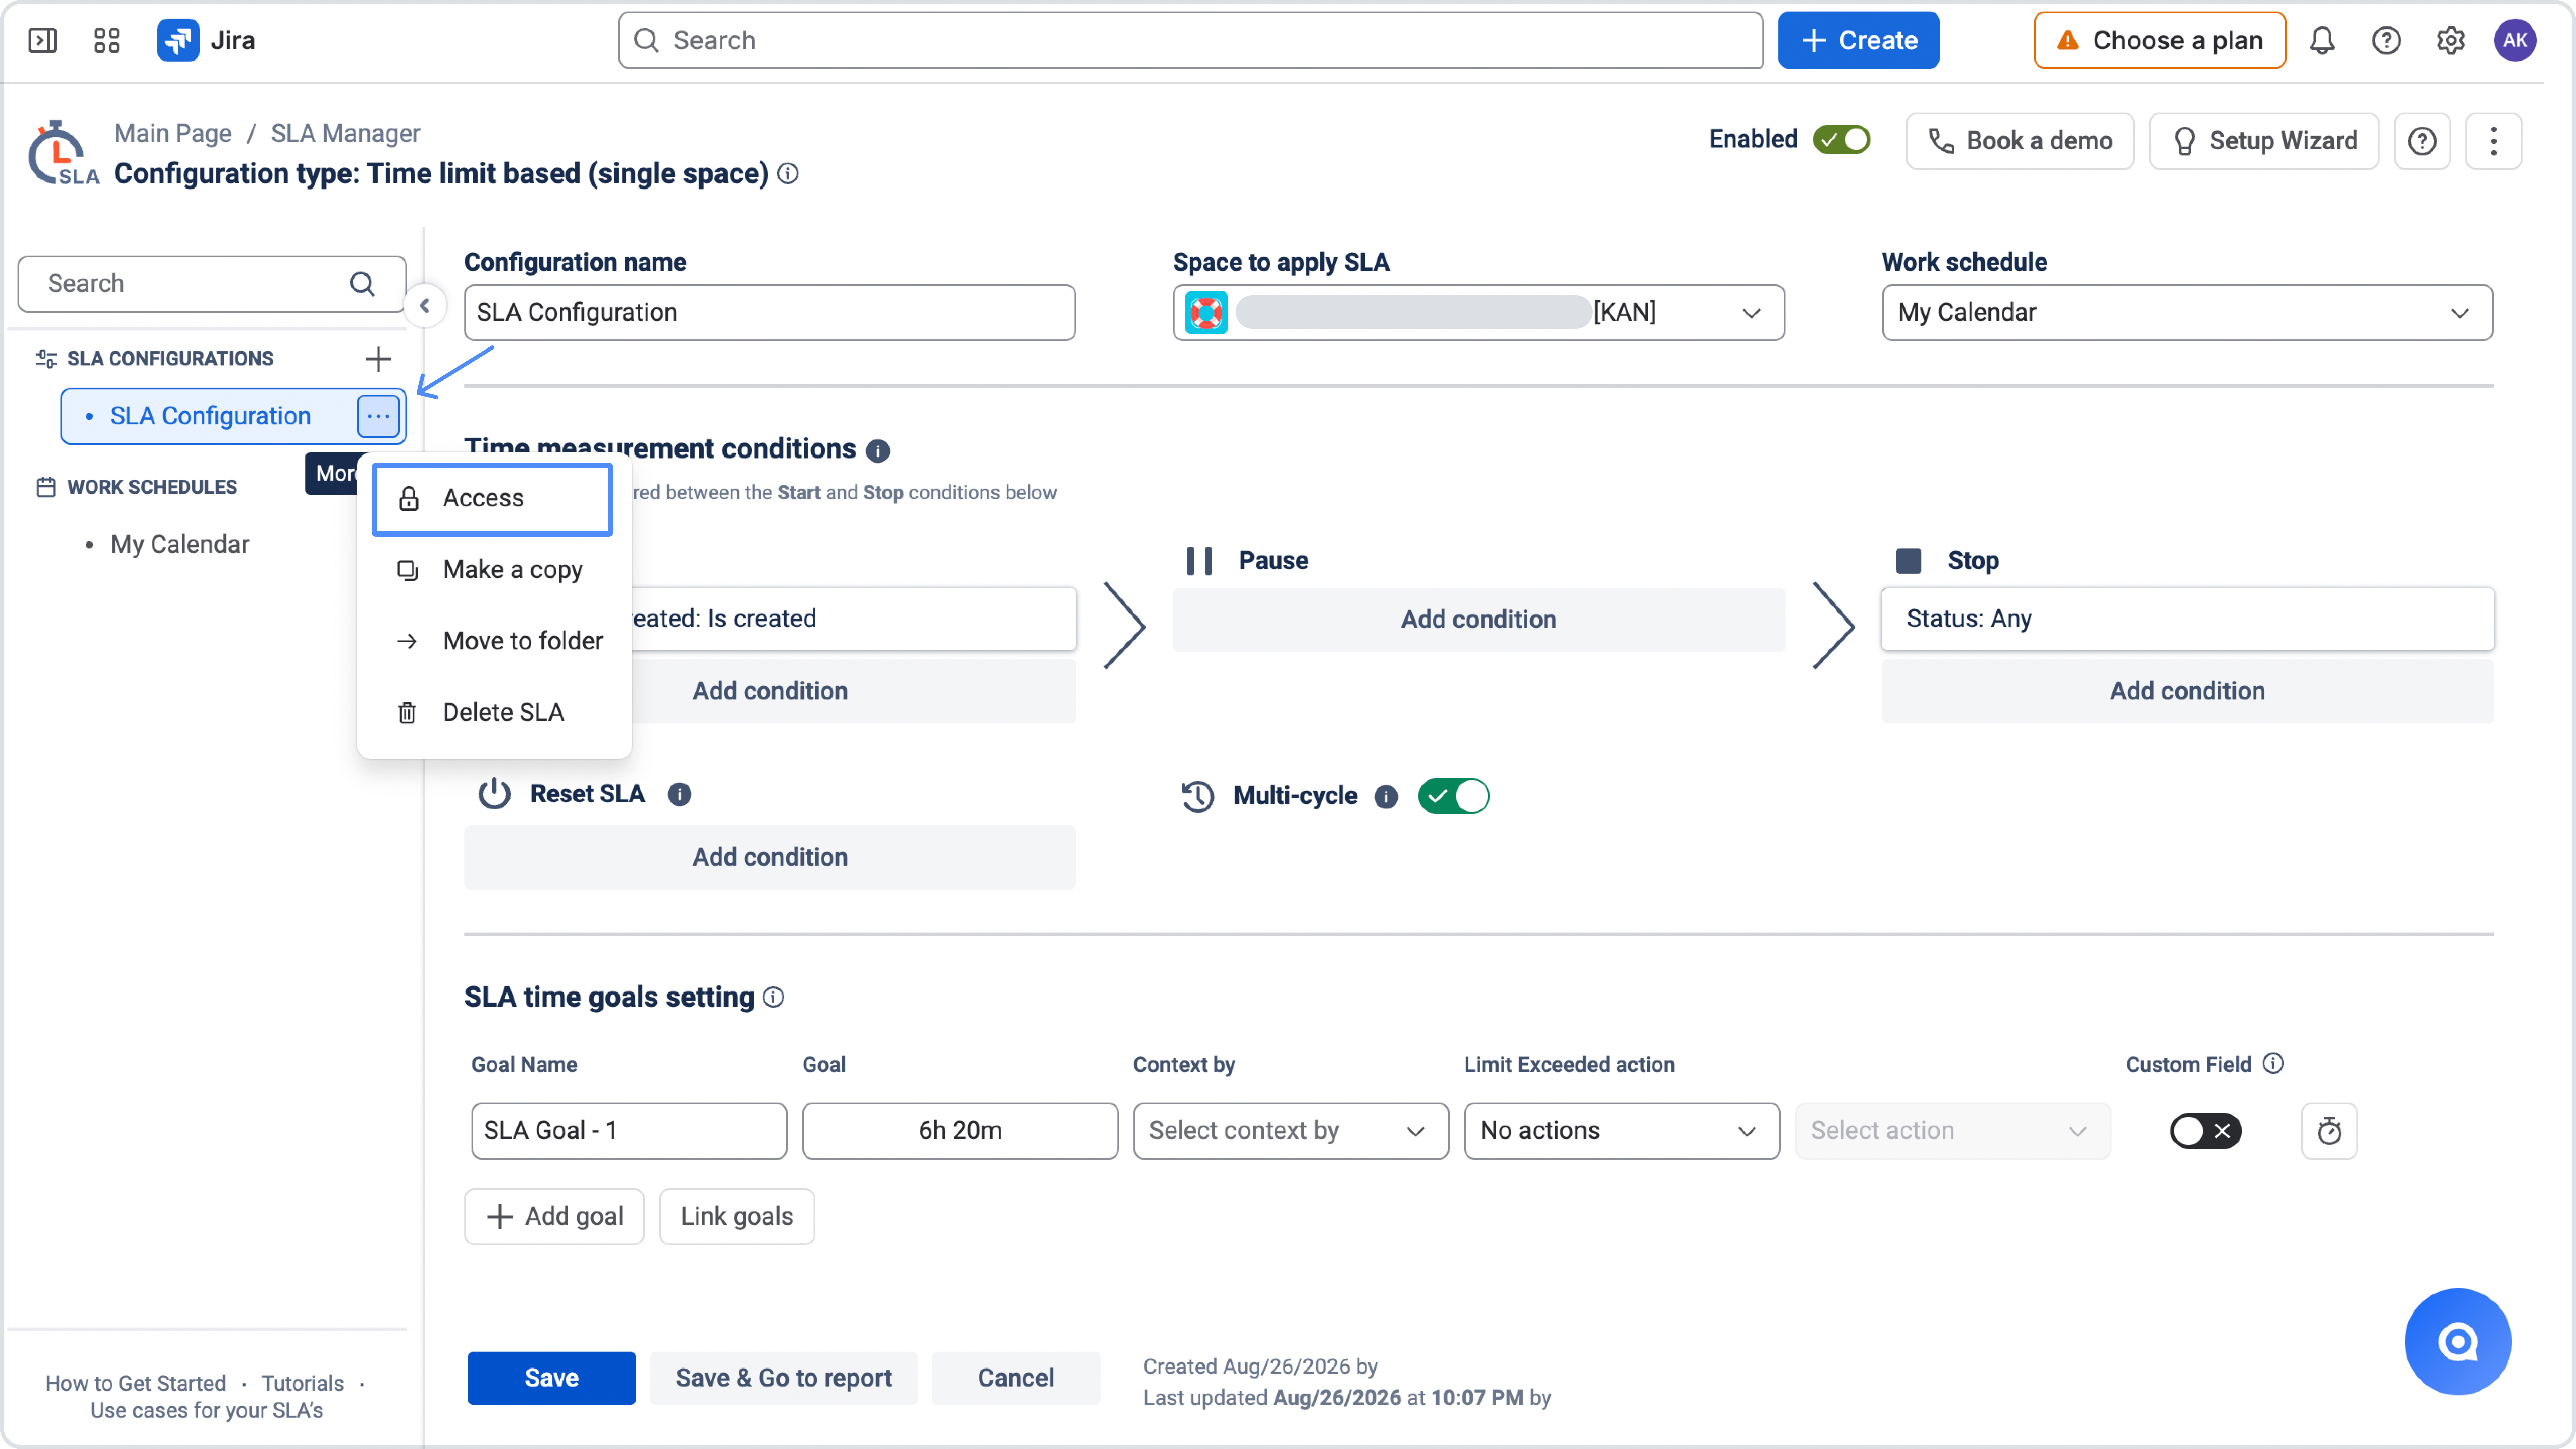Click info icon beside Custom Field

pyautogui.click(x=2273, y=1063)
